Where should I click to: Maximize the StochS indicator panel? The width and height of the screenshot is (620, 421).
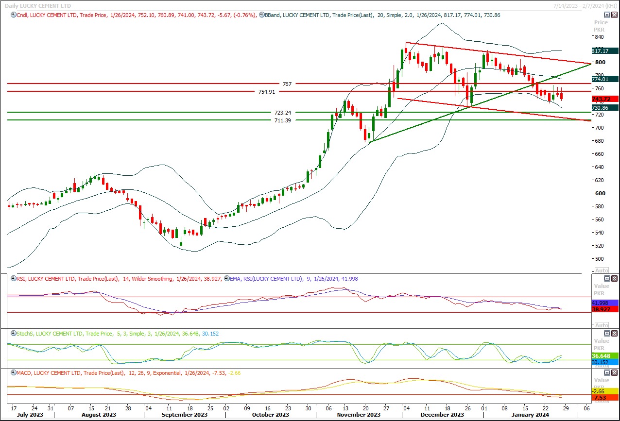(x=607, y=333)
